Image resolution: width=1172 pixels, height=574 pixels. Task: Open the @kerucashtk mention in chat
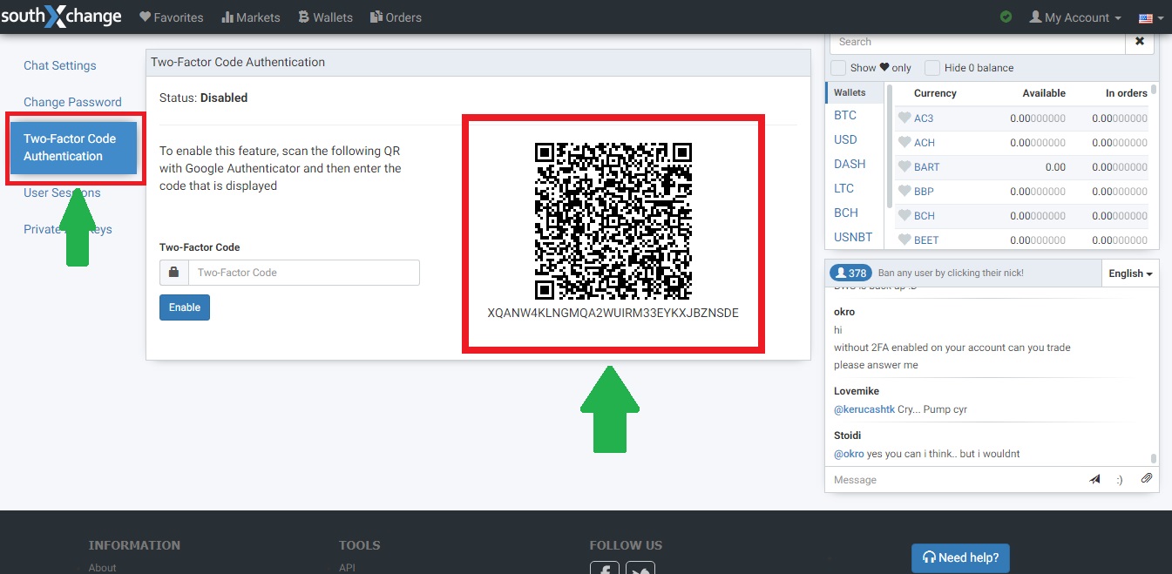[864, 409]
